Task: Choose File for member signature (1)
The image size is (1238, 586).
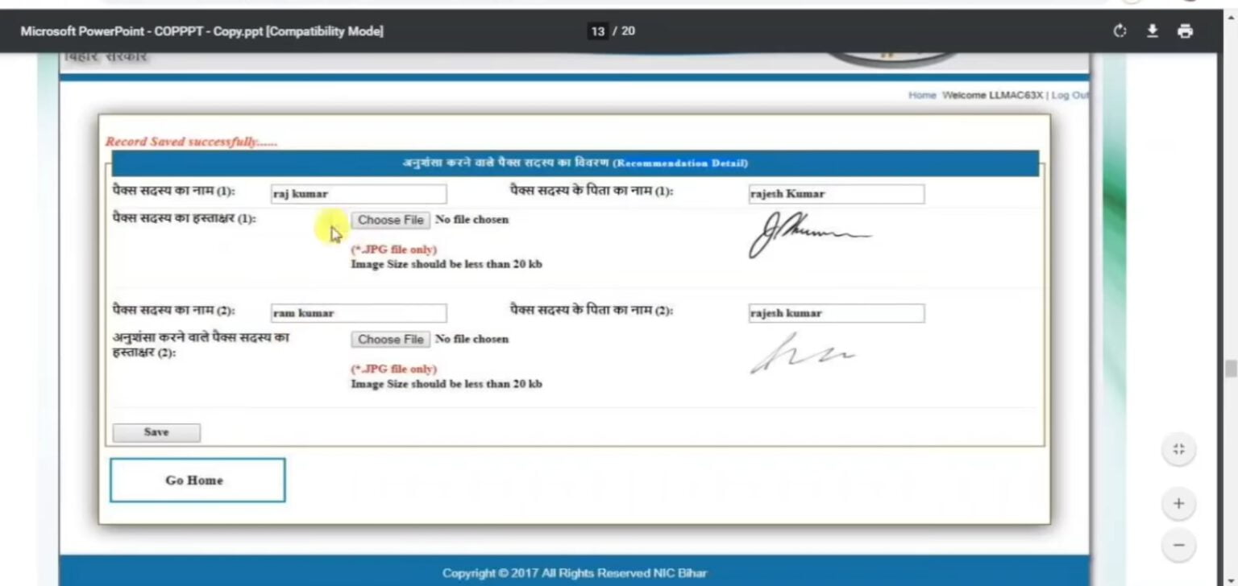Action: (x=390, y=220)
